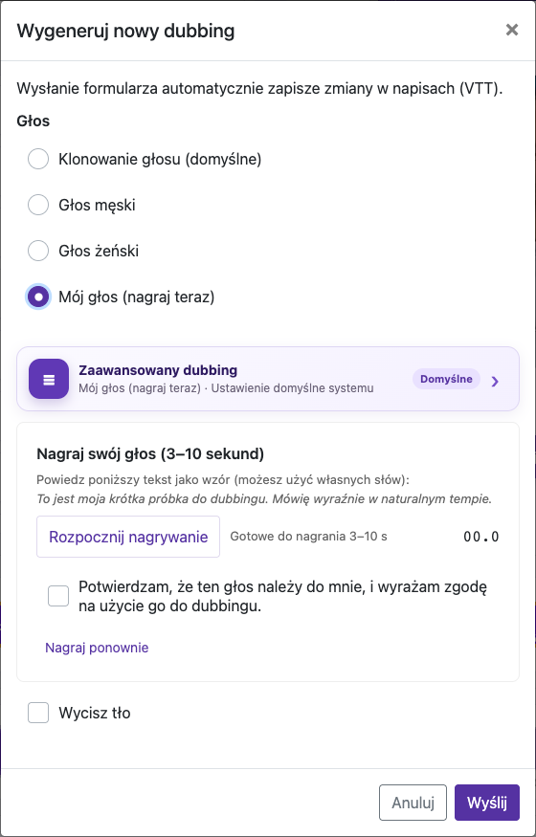Screen dimensions: 536x837
Task: Open the Zaawansowany dubbing card title
Action: pyautogui.click(x=158, y=370)
